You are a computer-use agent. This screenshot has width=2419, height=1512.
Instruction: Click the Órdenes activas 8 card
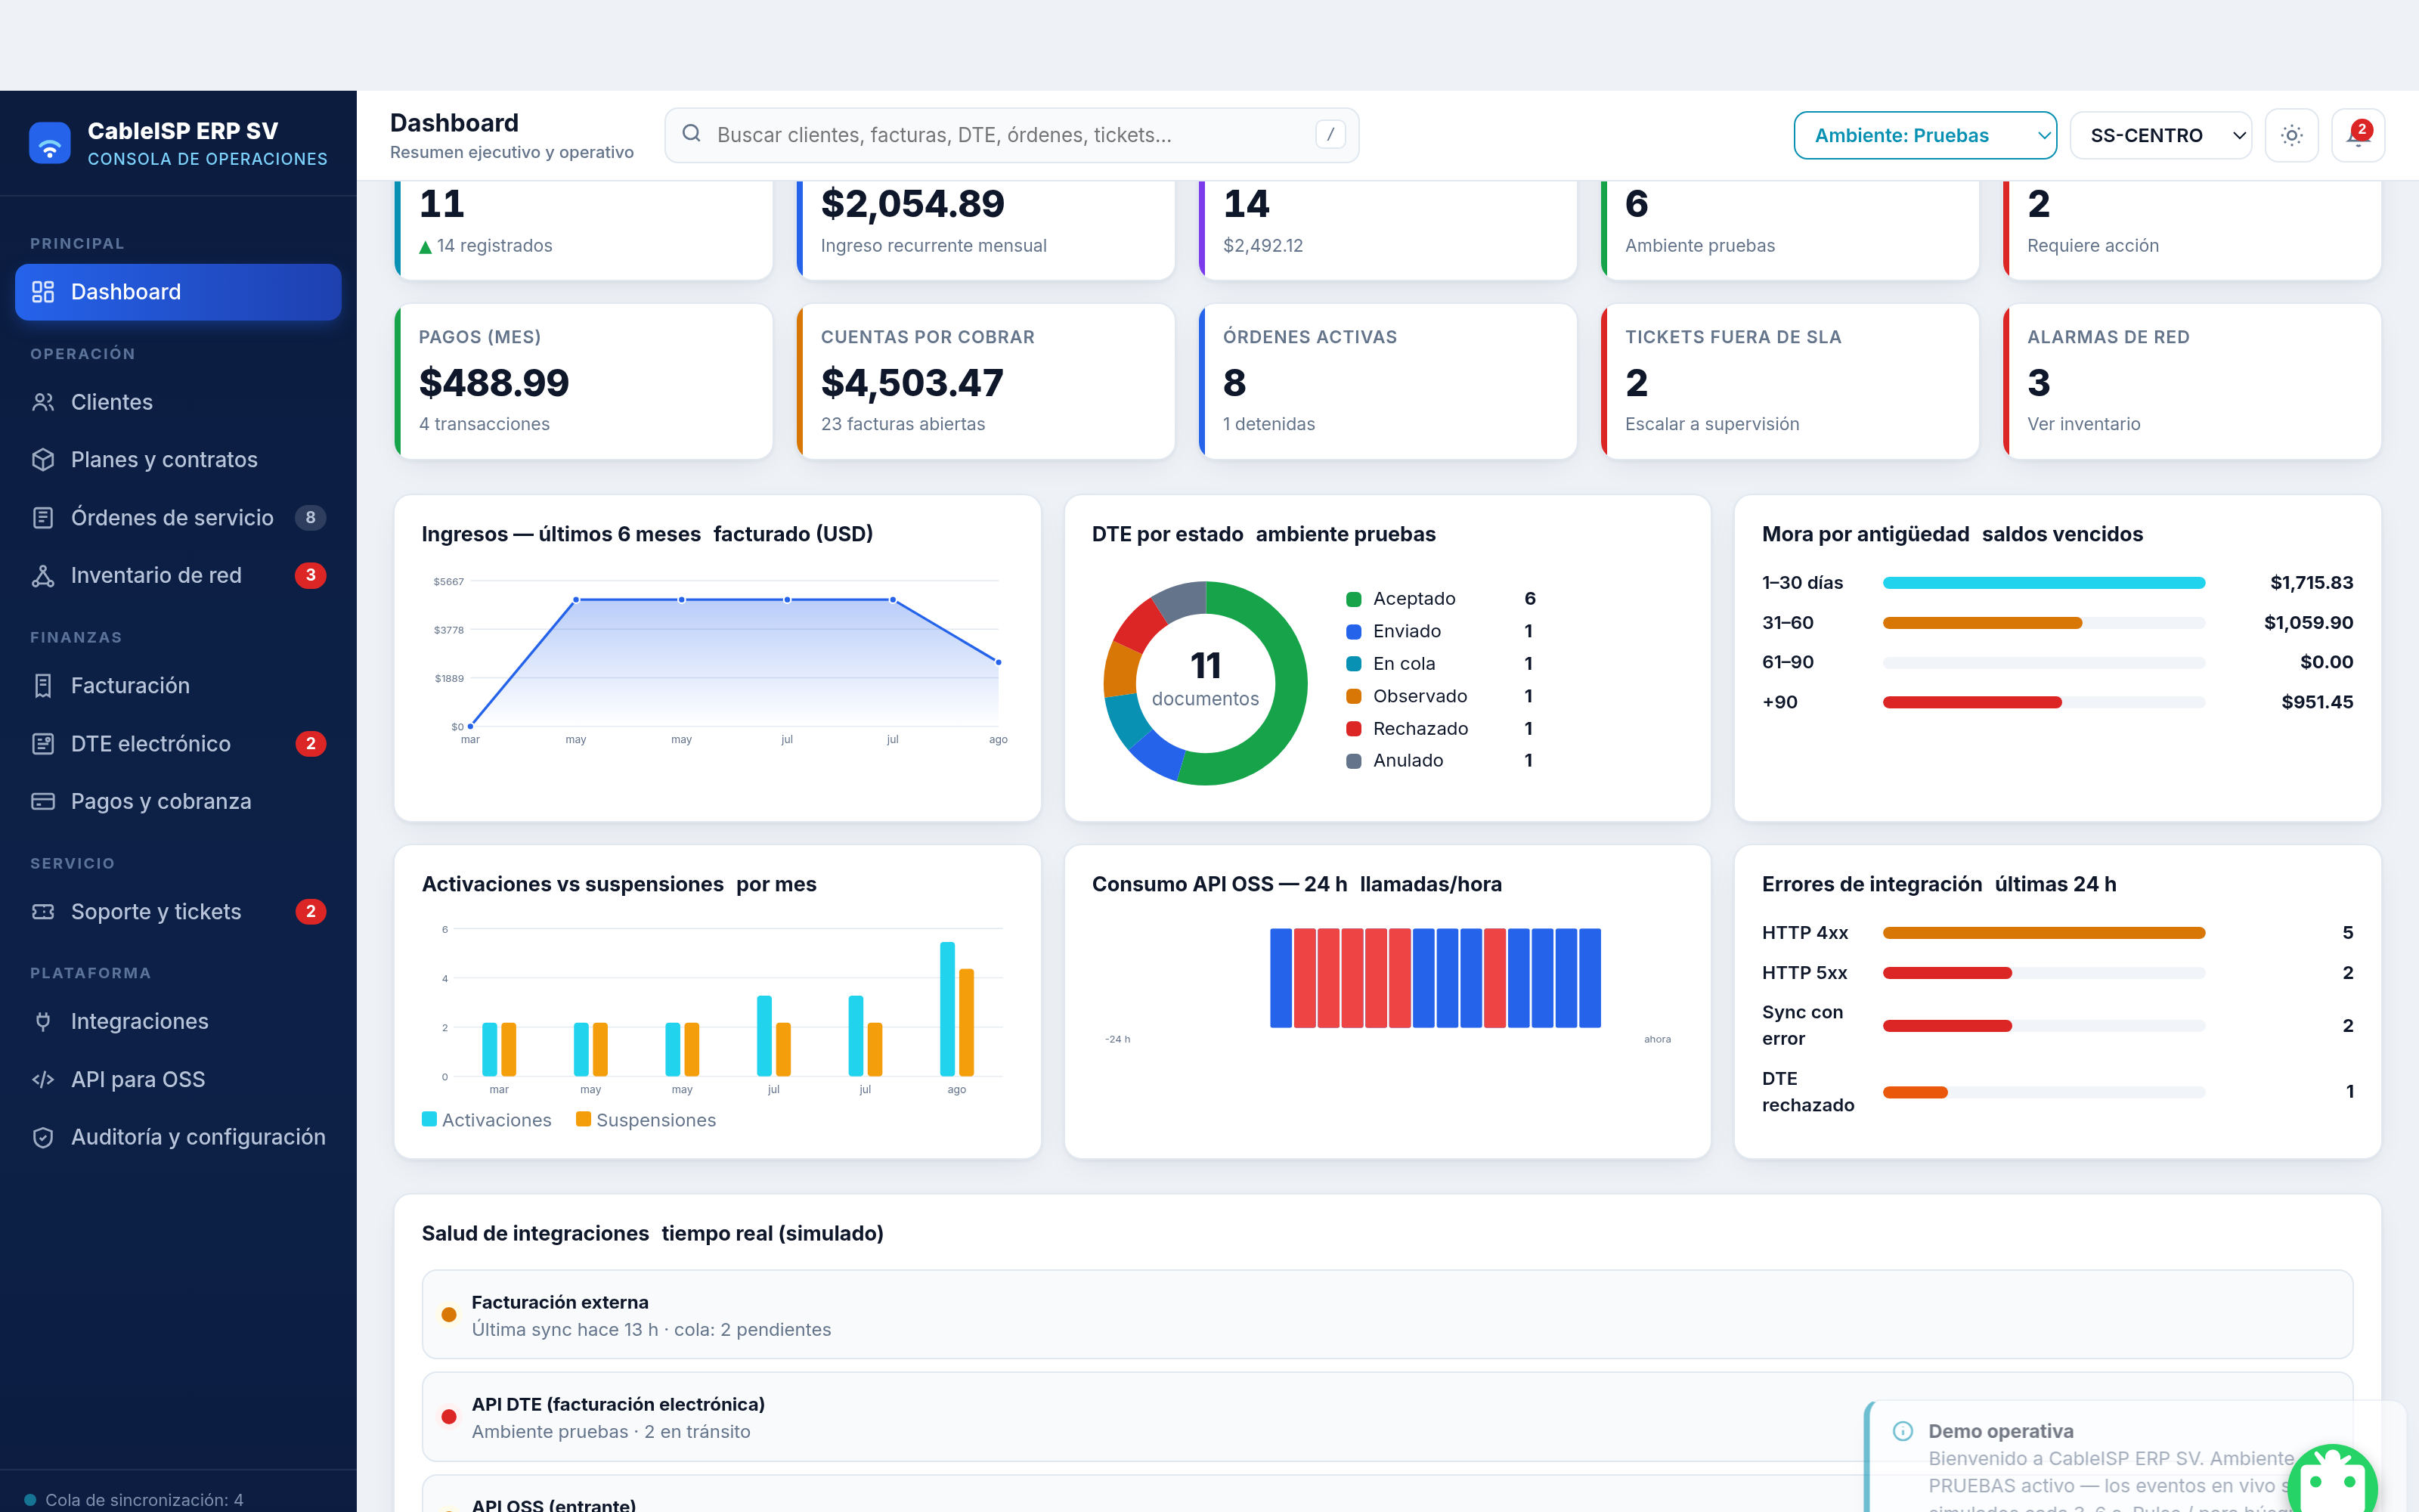pos(1387,382)
